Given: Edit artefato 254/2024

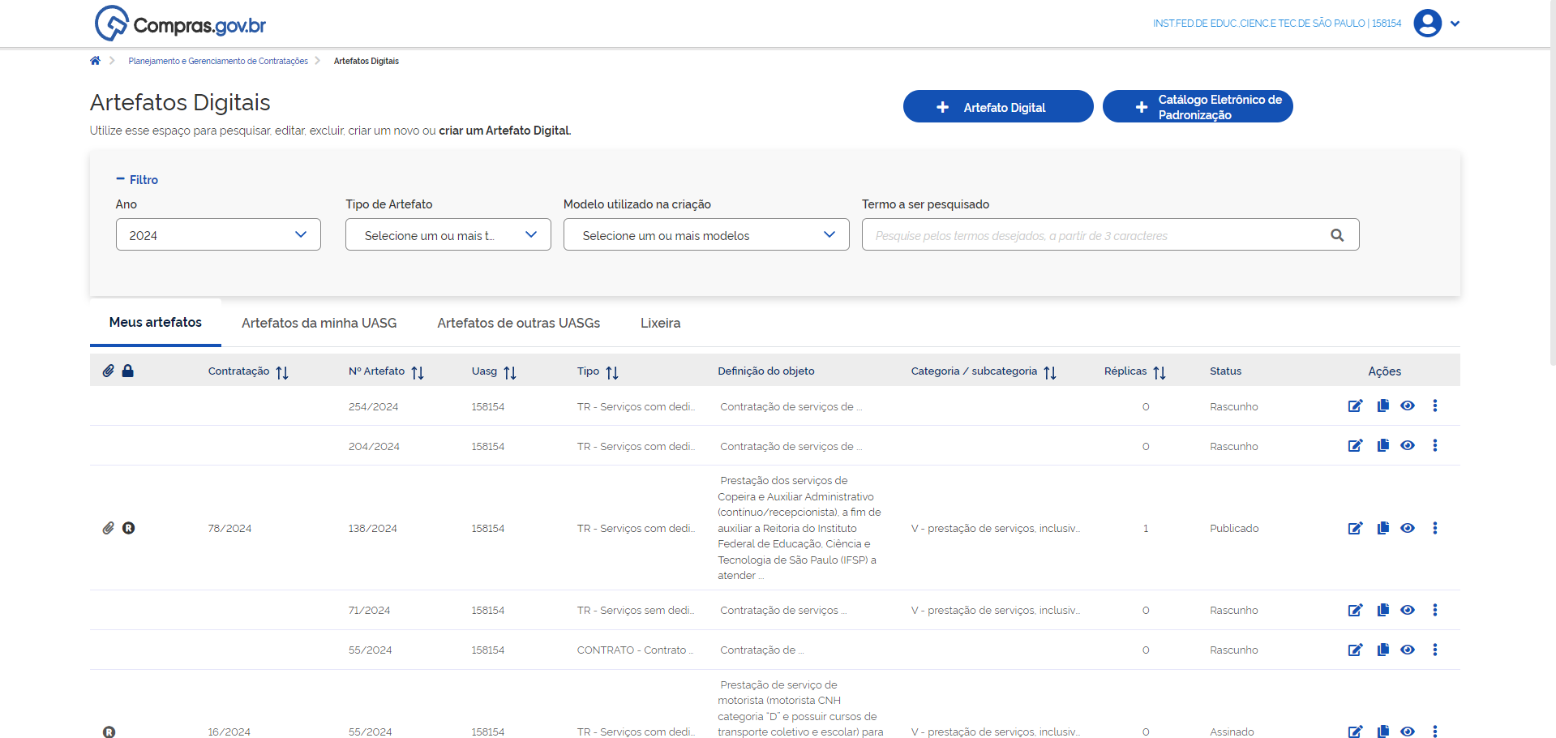Looking at the screenshot, I should point(1356,405).
